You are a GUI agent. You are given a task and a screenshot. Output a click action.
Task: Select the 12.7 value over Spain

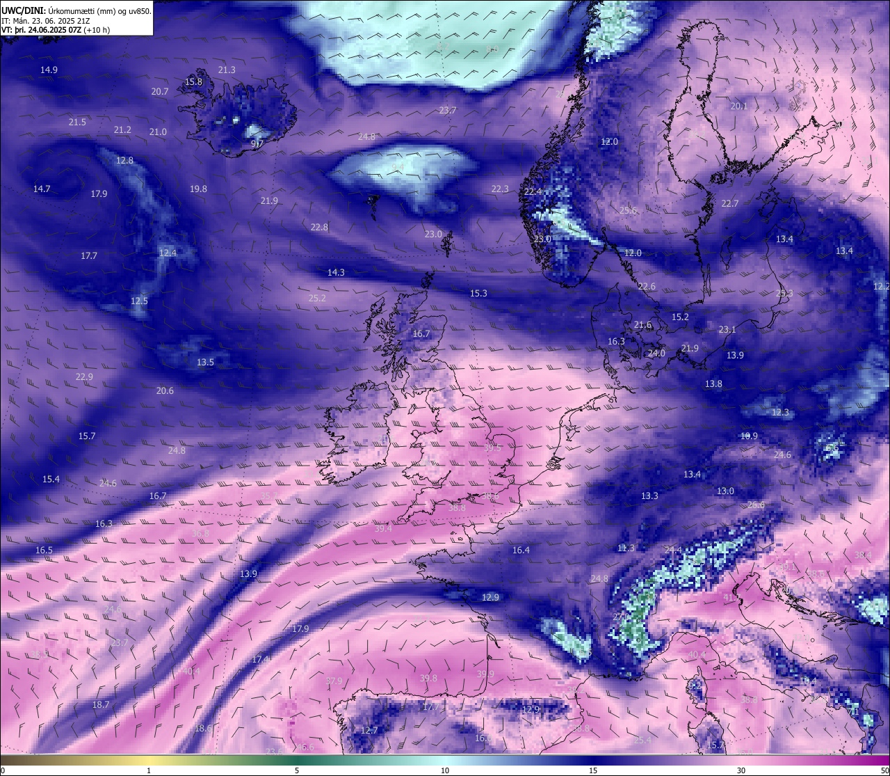tap(369, 730)
